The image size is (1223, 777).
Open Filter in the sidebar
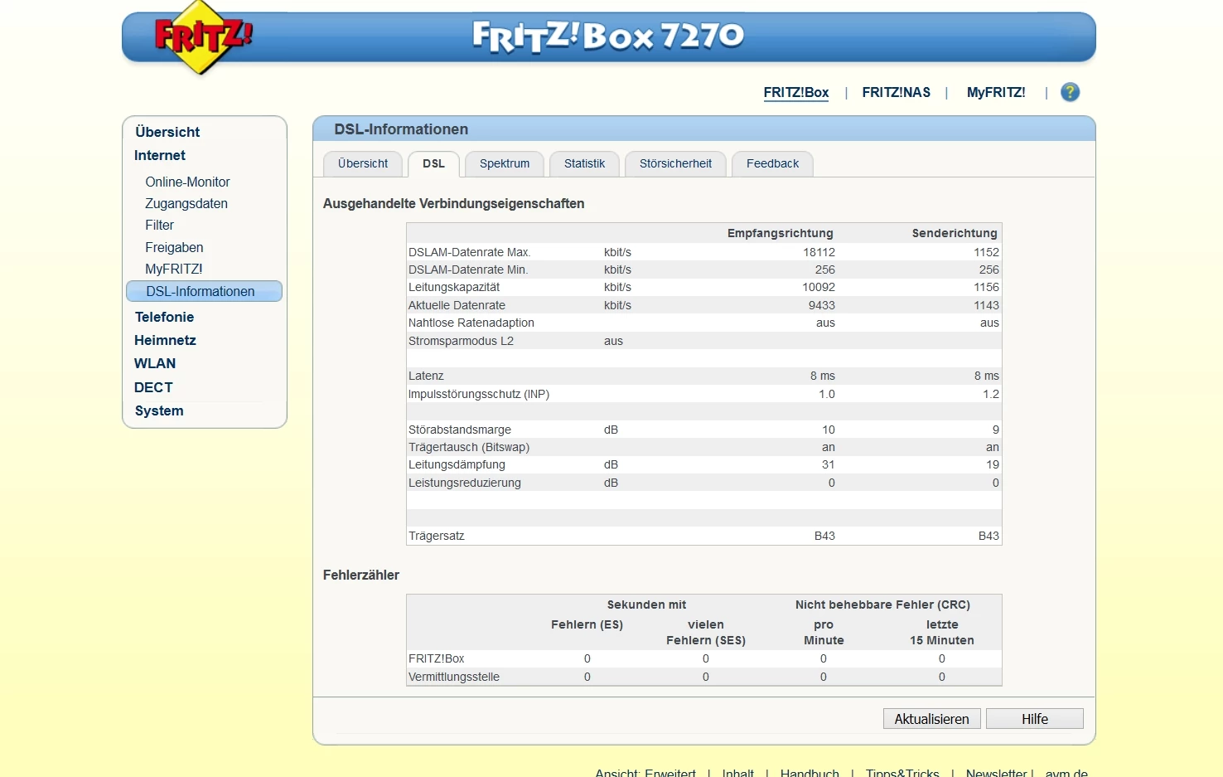tap(159, 225)
